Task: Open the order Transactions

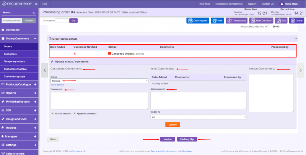Action: (236, 21)
